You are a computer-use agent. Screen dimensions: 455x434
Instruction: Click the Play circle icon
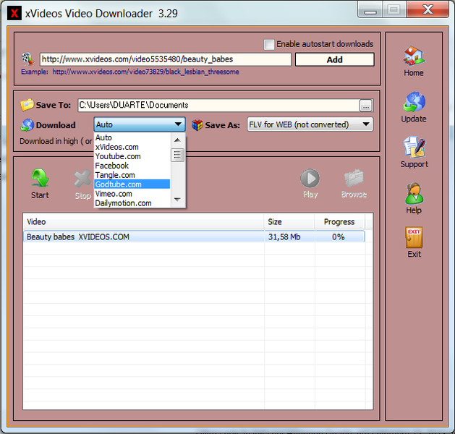click(x=310, y=178)
